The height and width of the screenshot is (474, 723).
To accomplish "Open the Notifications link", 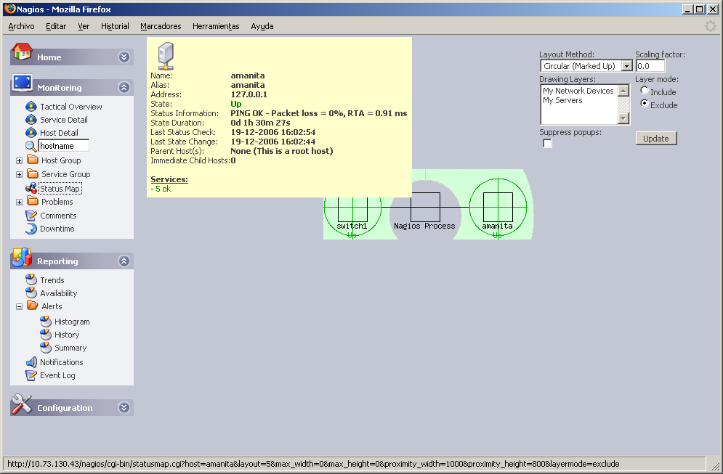I will pos(61,362).
